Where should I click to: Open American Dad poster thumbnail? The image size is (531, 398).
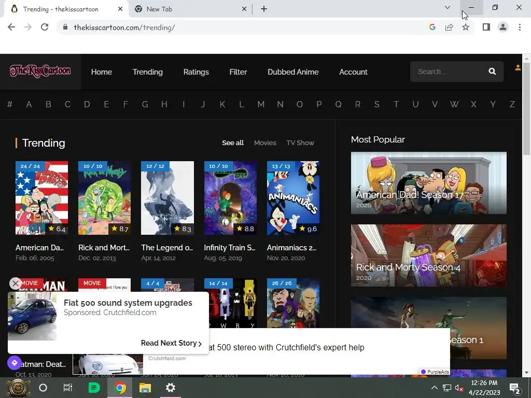click(x=41, y=198)
